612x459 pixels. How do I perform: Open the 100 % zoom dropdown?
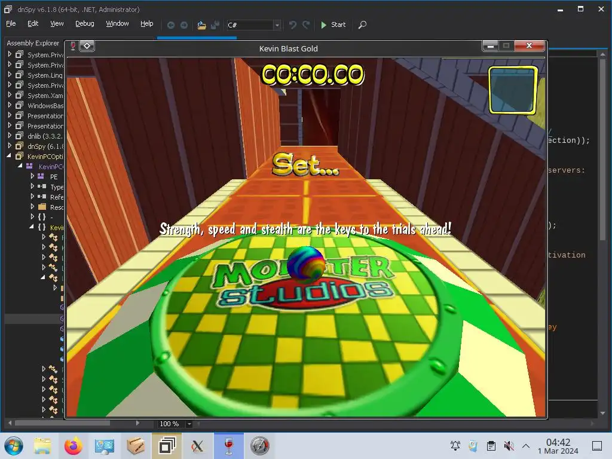click(x=189, y=424)
